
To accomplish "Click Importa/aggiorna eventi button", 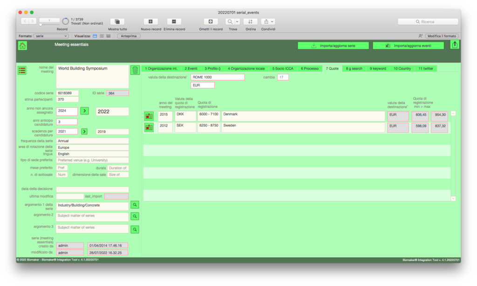I will coord(408,46).
